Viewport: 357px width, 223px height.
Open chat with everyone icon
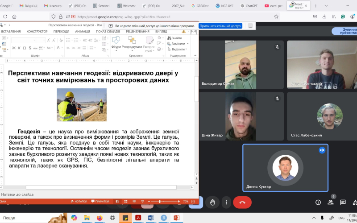343,202
